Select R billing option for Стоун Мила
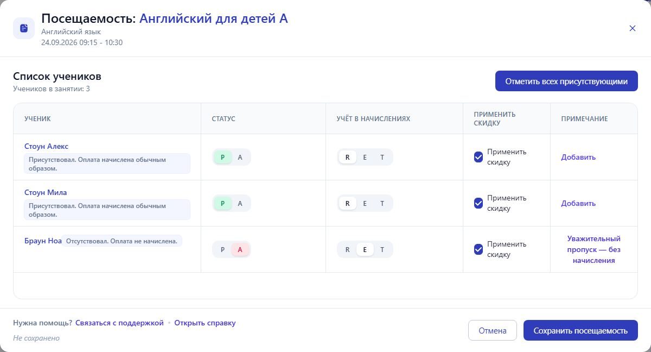Screen dimensions: 651x352 click(347, 203)
